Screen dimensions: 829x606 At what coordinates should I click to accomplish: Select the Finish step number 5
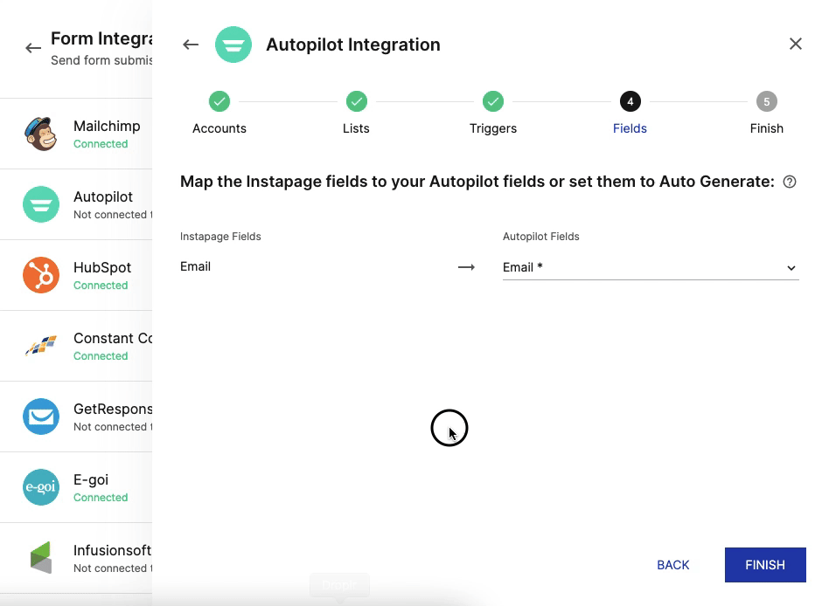(x=766, y=102)
